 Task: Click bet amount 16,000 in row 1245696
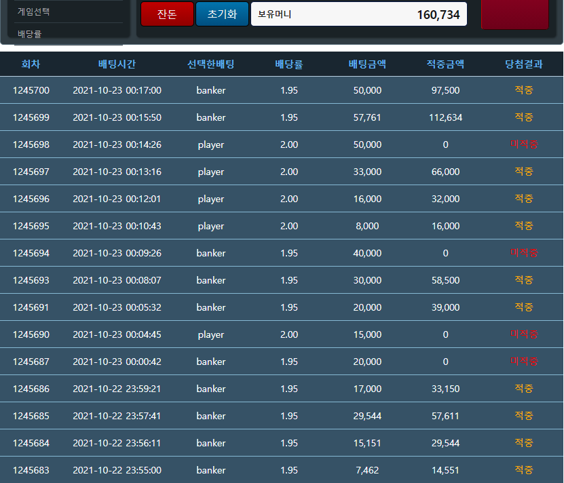(367, 199)
